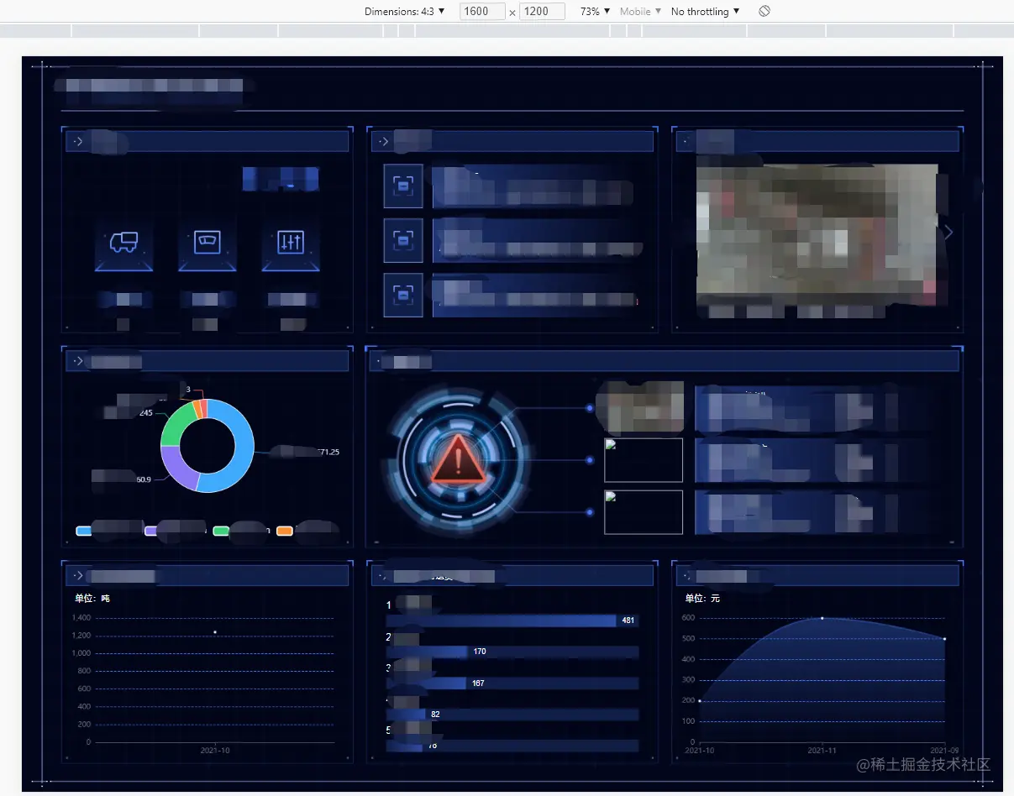
Task: Open the 73% zoom dropdown
Action: pos(595,12)
